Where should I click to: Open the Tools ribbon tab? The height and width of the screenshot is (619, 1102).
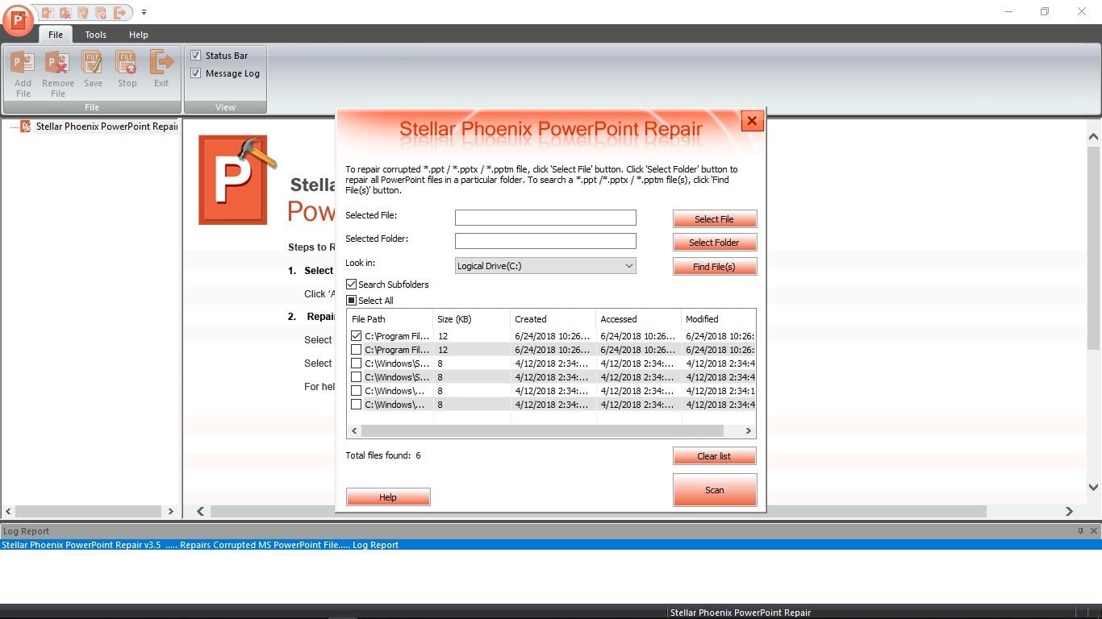tap(96, 35)
